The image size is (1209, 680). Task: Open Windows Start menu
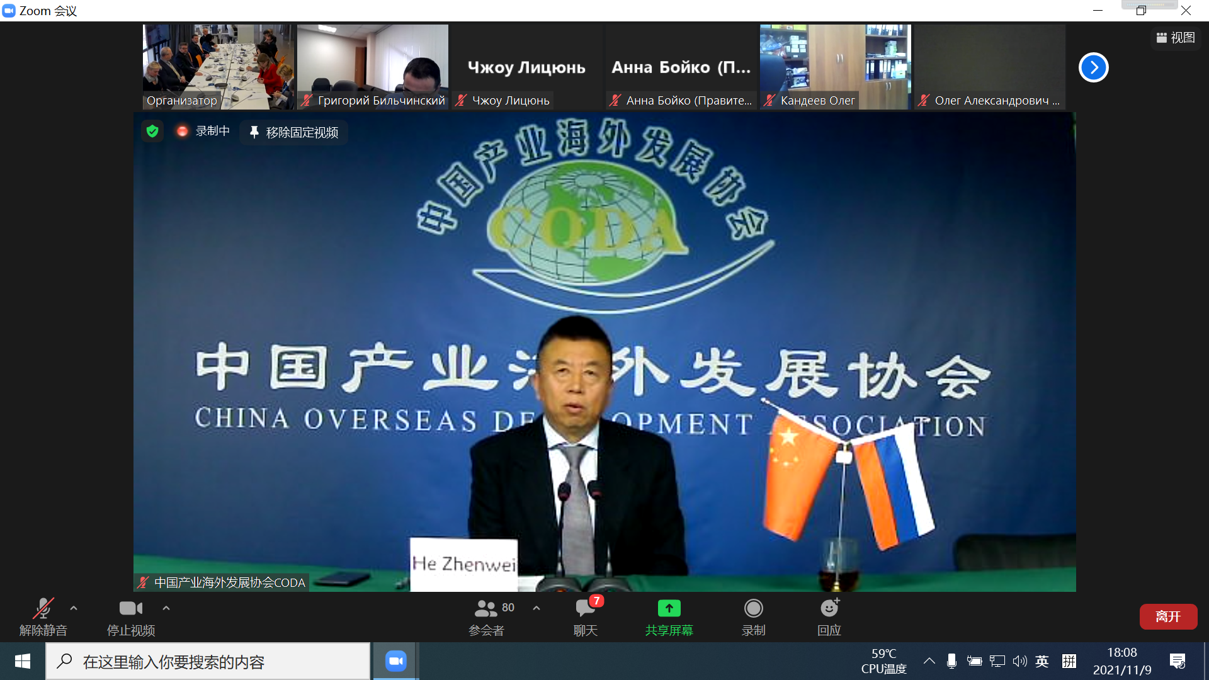click(23, 661)
